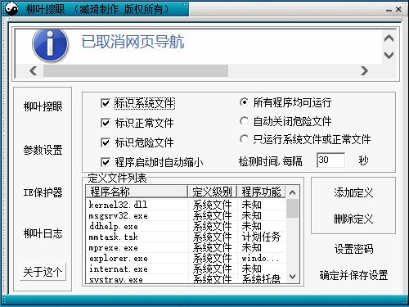Select 自动关闭危险文件 radio button

(244, 121)
